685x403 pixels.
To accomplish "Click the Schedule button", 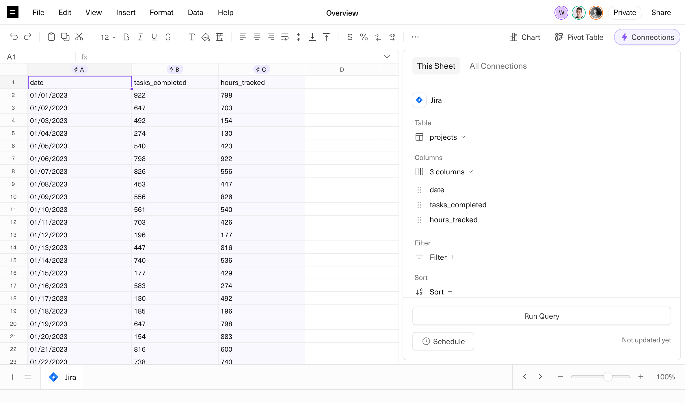I will click(x=443, y=342).
